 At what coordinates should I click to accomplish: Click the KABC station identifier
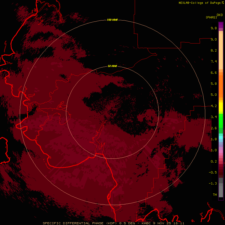(146, 223)
